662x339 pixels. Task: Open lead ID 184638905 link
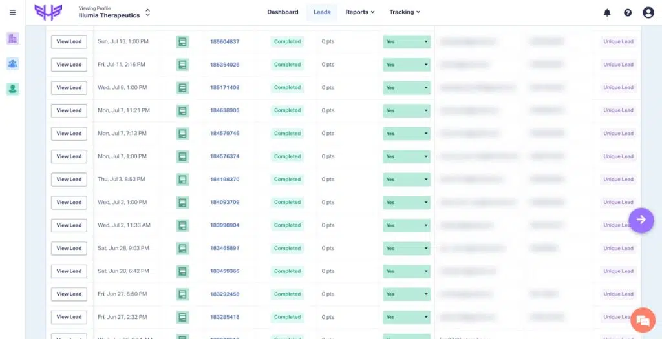pyautogui.click(x=224, y=110)
